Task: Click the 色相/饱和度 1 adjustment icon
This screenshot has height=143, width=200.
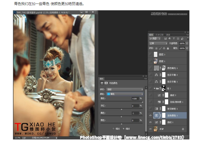Action: [159, 102]
